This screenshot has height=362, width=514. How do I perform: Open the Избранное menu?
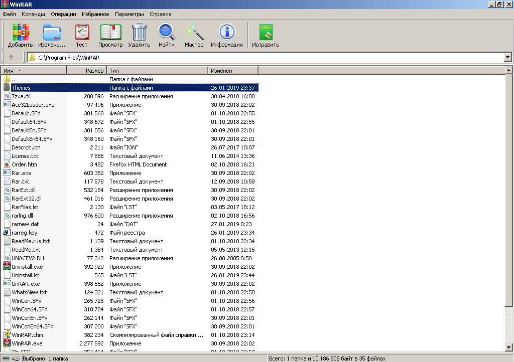[95, 14]
